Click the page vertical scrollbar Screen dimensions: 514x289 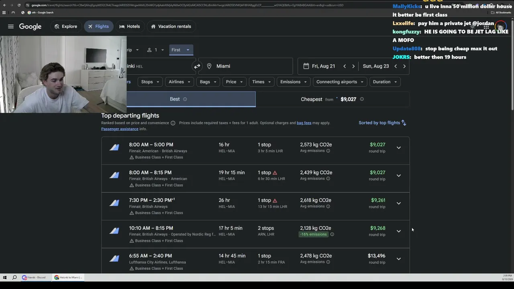coord(512,64)
